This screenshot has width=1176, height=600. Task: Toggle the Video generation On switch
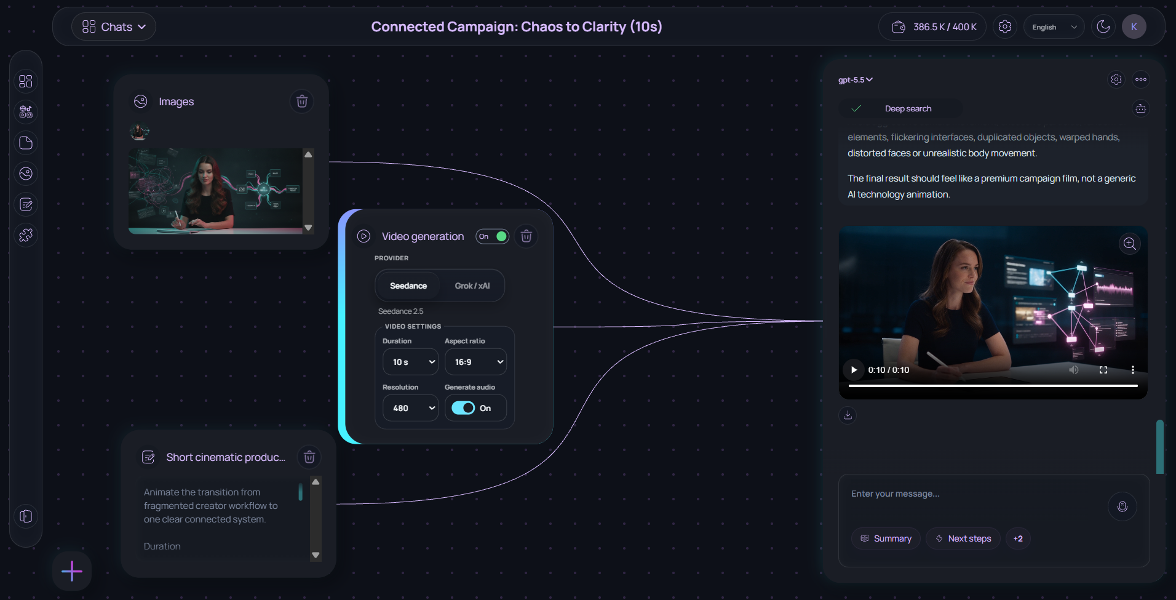(493, 236)
